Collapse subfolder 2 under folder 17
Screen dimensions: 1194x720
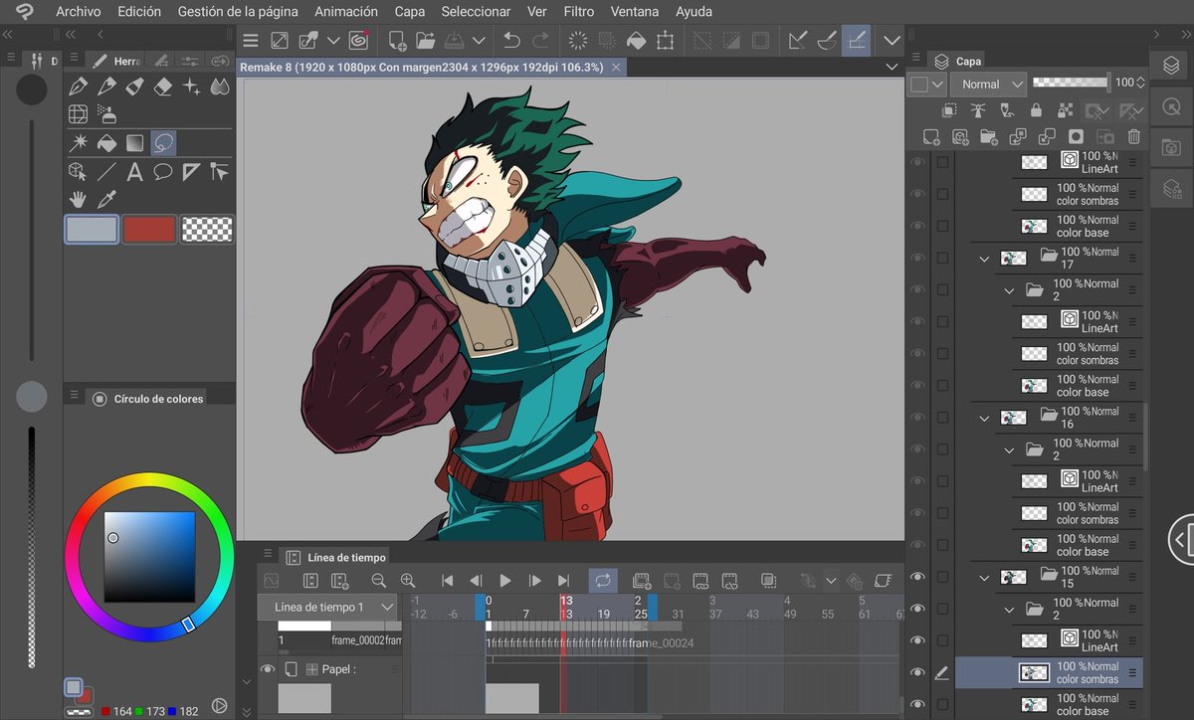click(1009, 290)
